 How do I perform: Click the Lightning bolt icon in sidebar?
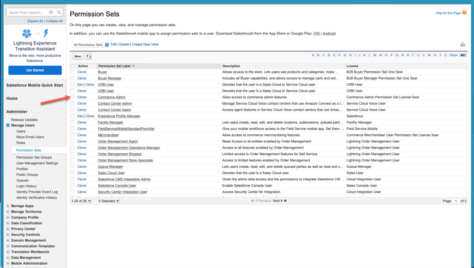tap(46, 34)
